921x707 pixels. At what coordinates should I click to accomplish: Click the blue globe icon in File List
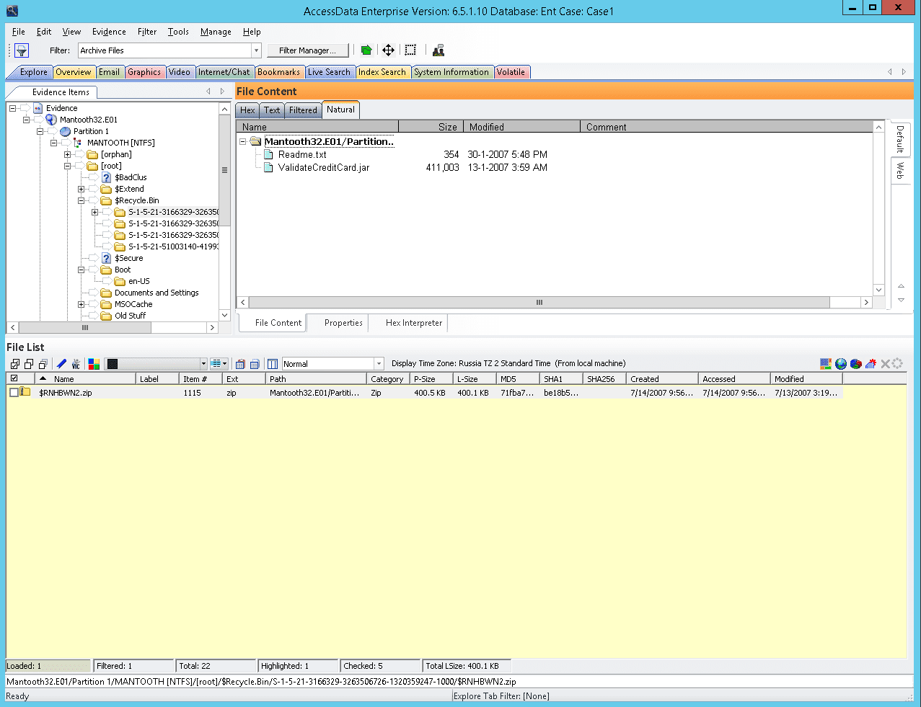[841, 364]
